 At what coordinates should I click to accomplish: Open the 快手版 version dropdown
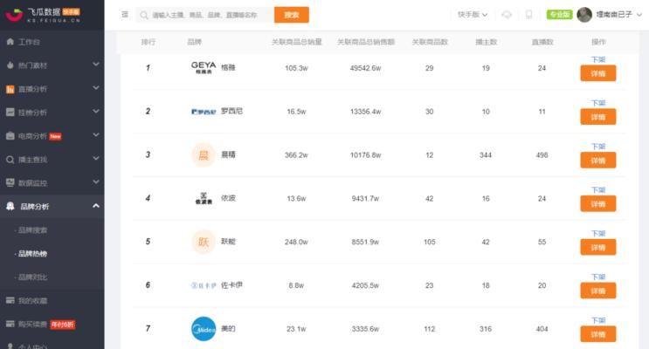click(473, 15)
